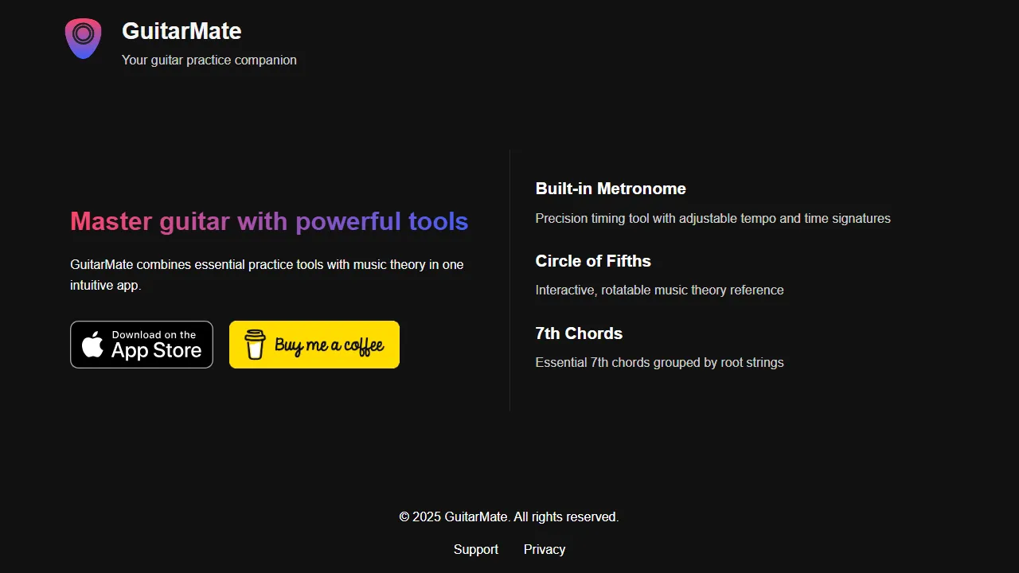Click the GuitarMate title text

click(x=182, y=31)
